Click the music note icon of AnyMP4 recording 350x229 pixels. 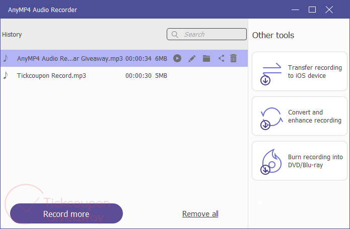(x=6, y=58)
